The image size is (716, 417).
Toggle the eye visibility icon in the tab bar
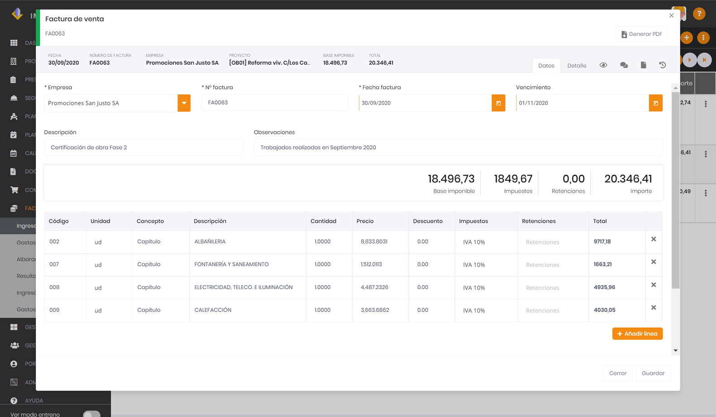pos(603,65)
